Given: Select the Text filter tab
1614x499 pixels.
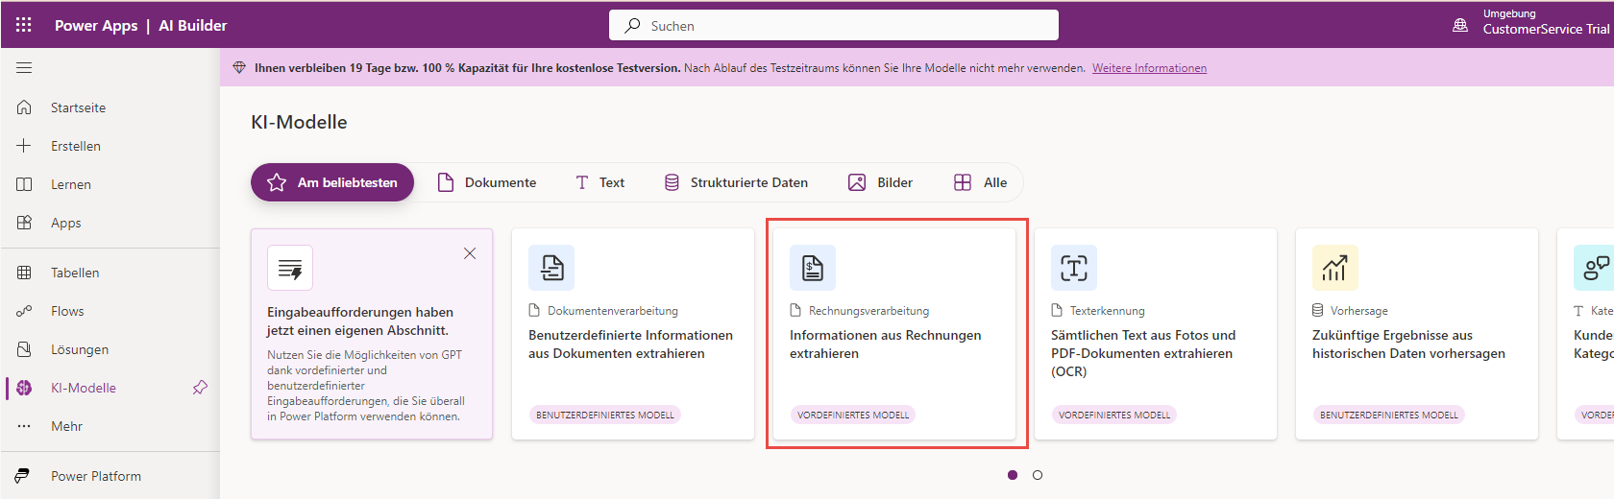Looking at the screenshot, I should (600, 182).
